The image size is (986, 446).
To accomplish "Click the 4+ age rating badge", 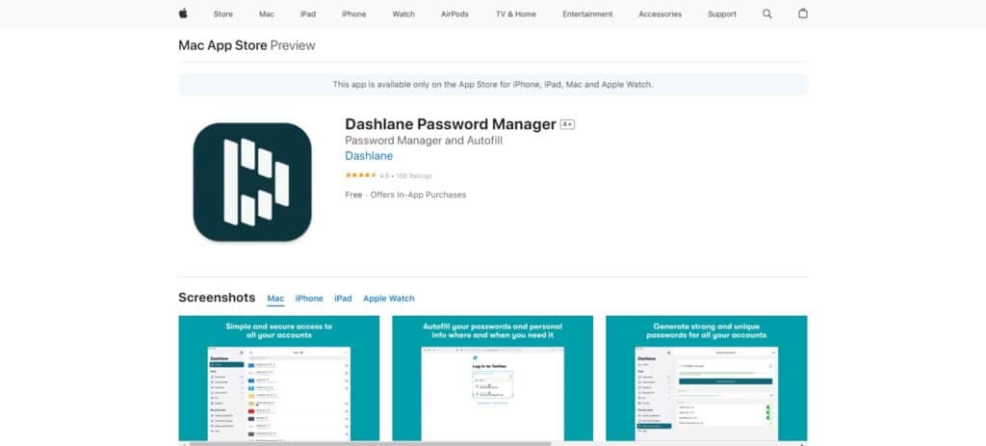I will point(567,124).
